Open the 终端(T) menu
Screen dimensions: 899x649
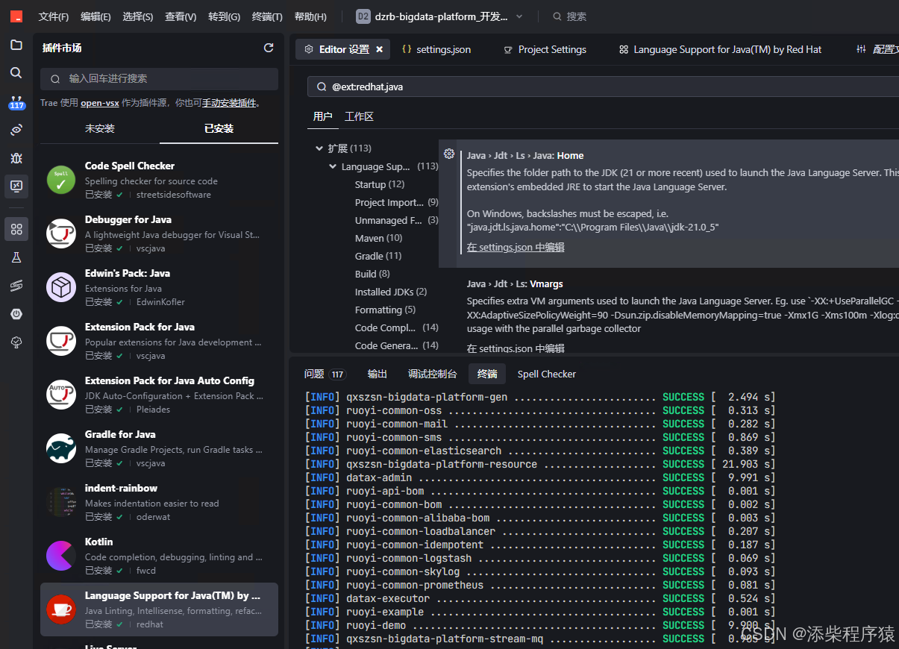267,16
